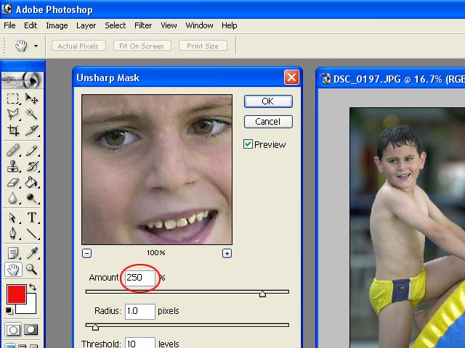Click the Threshold value field
The height and width of the screenshot is (348, 465).
click(140, 343)
